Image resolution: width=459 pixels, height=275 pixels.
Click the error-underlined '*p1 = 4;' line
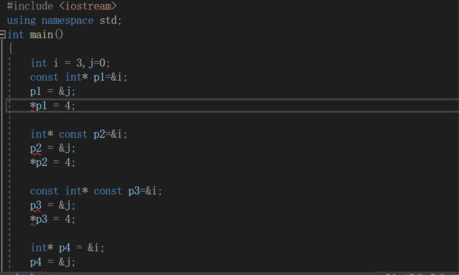[x=52, y=106]
